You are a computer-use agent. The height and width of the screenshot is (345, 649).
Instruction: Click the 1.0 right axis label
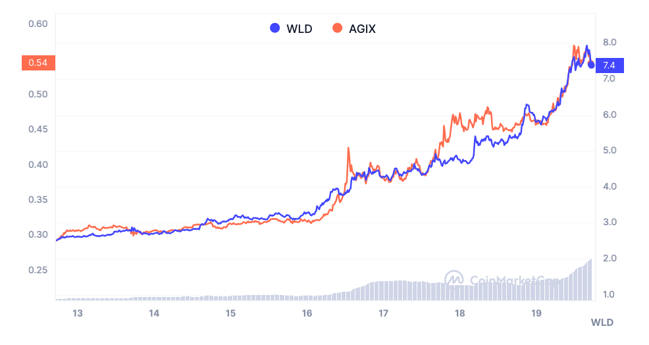point(609,294)
